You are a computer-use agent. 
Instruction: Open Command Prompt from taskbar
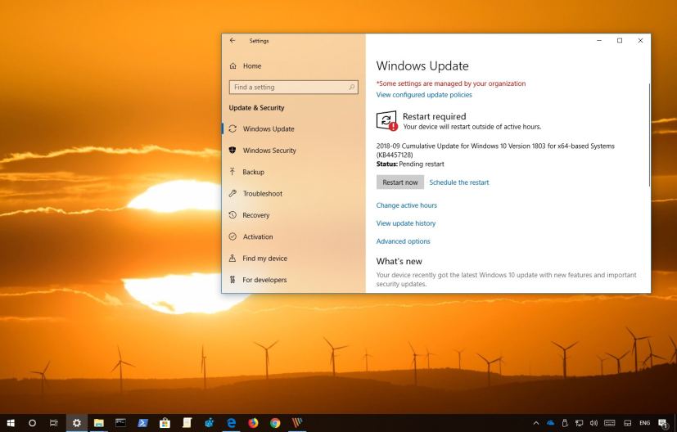[x=121, y=423]
